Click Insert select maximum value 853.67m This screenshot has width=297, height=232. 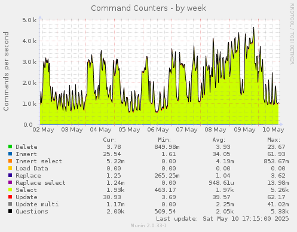(x=276, y=161)
